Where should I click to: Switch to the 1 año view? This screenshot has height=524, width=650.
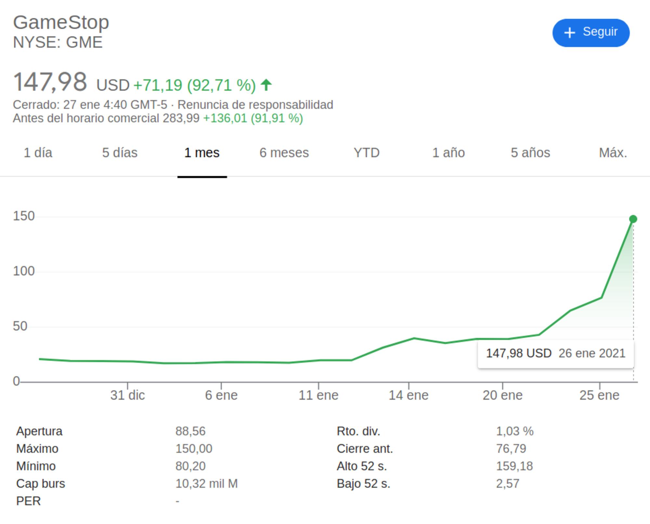(x=448, y=153)
